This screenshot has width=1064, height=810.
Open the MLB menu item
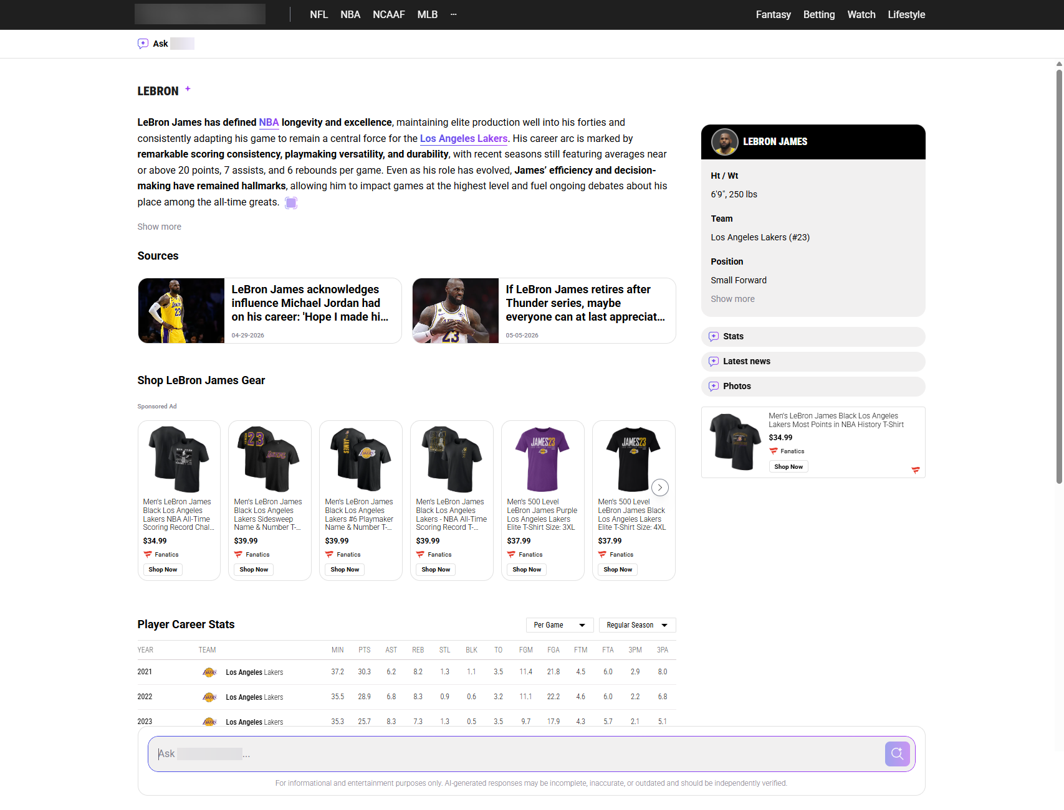(428, 14)
